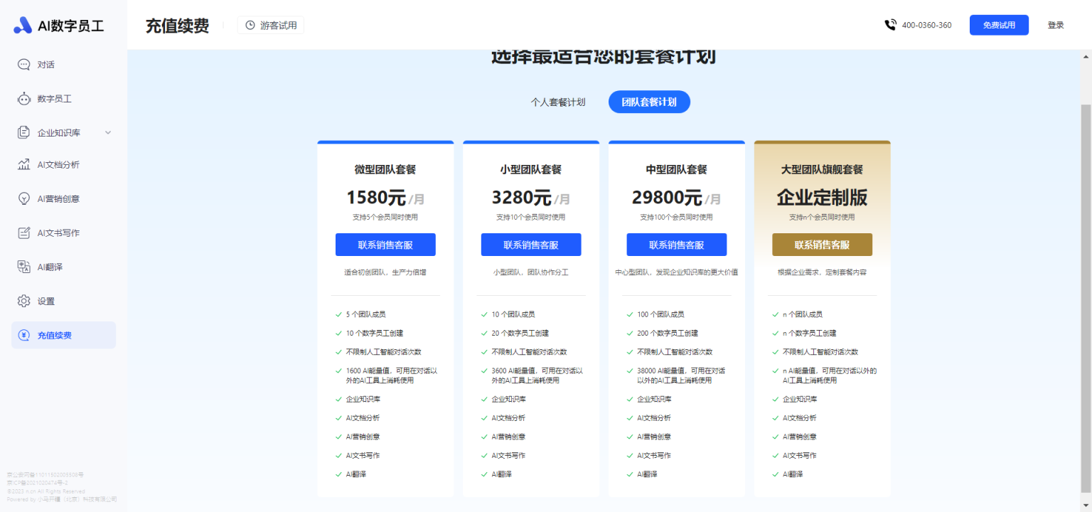This screenshot has width=1092, height=512.
Task: Click the blue 免费试用 button
Action: point(999,25)
